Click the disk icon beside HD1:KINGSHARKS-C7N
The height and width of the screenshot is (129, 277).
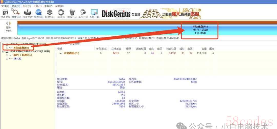point(7,52)
